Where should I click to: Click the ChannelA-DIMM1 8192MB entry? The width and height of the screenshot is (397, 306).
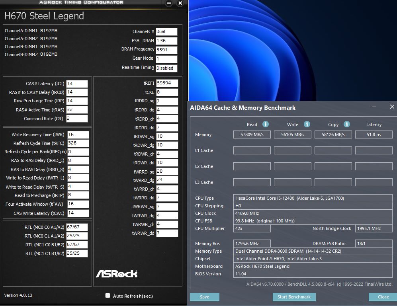(x=31, y=31)
